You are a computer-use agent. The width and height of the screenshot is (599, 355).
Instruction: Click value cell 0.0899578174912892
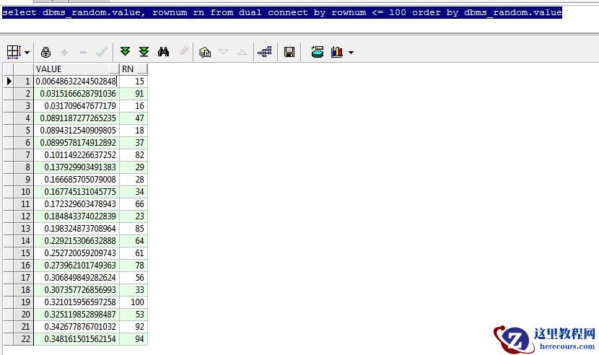point(76,143)
